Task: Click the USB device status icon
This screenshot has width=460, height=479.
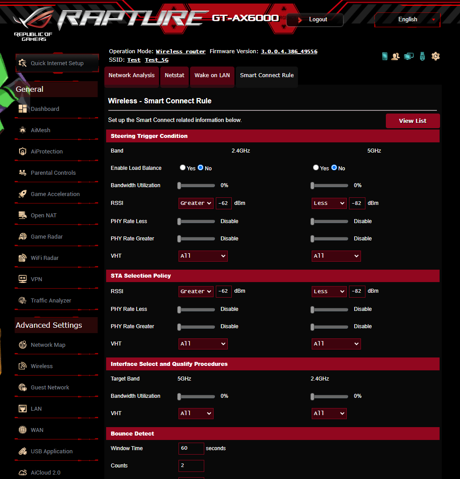Action: (x=422, y=56)
